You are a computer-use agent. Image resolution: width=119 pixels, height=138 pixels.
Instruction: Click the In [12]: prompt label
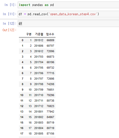pyautogui.click(x=9, y=23)
